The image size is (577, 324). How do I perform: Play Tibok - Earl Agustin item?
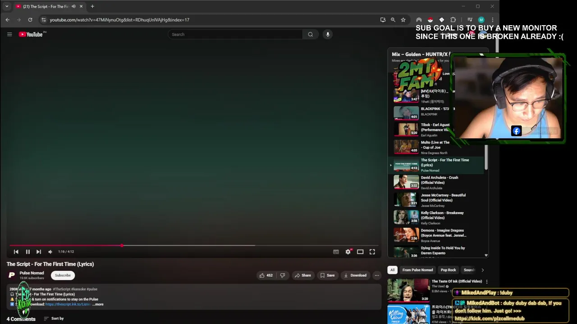point(435,130)
